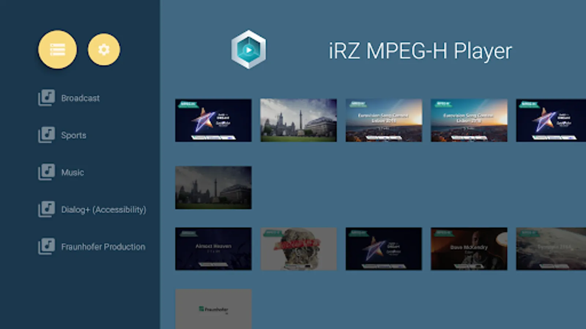Click the music icon beside Sports

coord(47,135)
